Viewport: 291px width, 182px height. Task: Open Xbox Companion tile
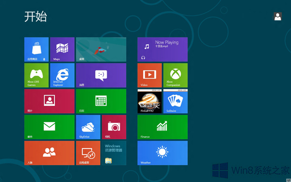click(x=176, y=75)
